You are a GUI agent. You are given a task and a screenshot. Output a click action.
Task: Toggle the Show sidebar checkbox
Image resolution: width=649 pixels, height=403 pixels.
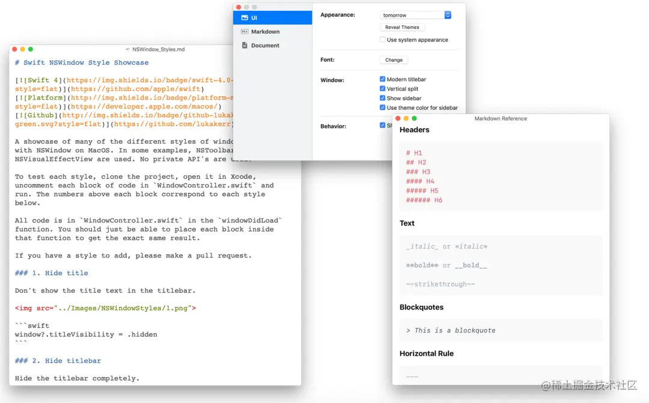[382, 98]
